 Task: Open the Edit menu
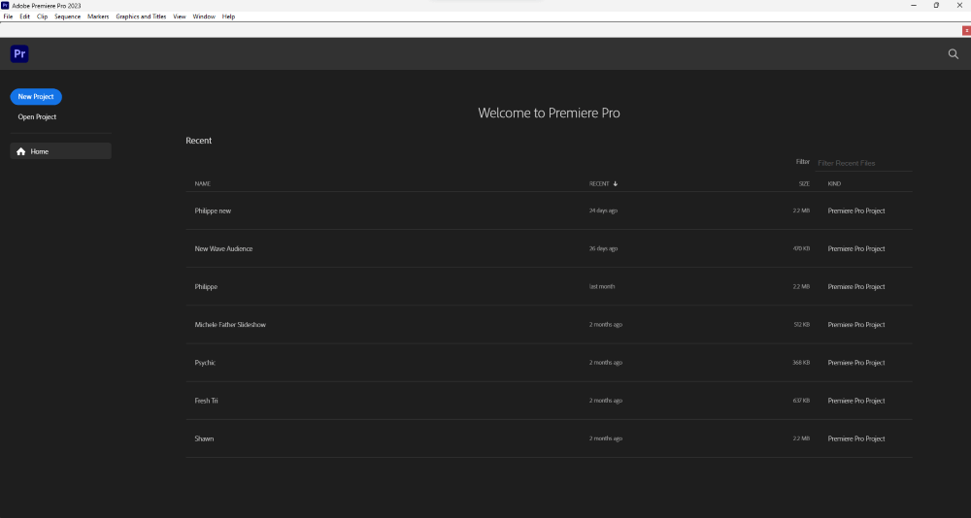25,16
